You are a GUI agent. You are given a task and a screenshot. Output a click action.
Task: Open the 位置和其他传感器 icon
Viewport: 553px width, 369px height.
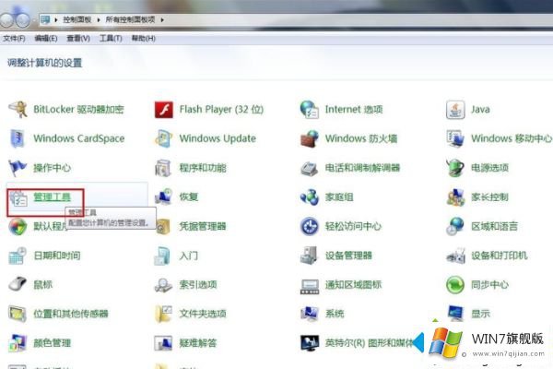click(x=18, y=314)
